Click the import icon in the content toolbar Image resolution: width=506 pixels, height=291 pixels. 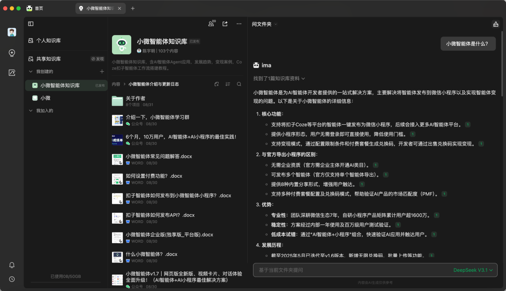point(216,84)
